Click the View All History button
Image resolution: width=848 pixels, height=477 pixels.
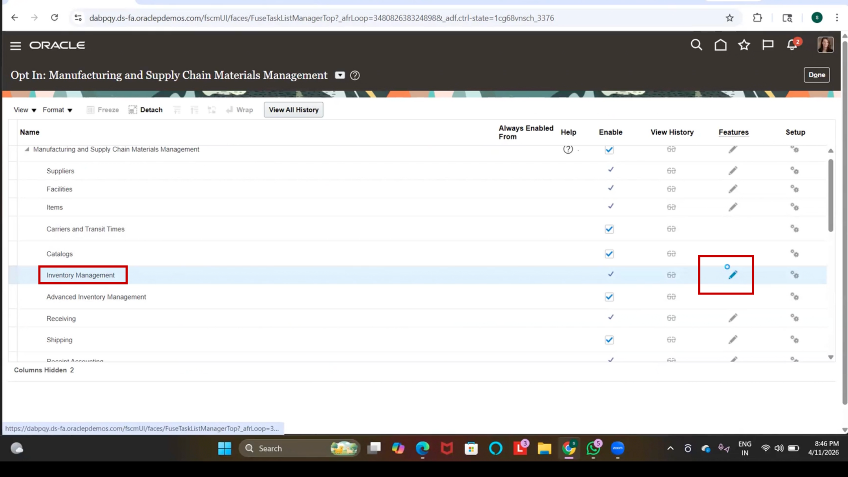(293, 110)
